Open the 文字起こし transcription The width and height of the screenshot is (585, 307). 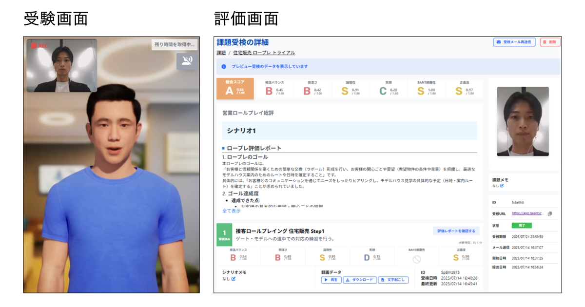pos(392,279)
